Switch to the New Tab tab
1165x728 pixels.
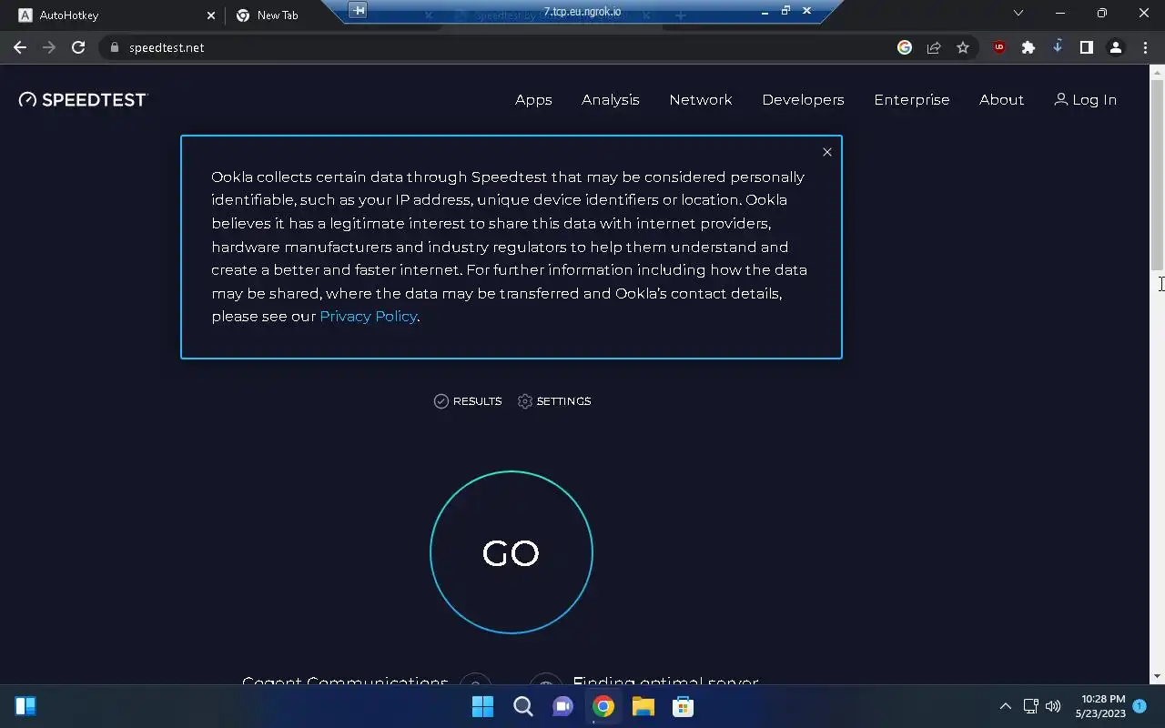pos(278,15)
